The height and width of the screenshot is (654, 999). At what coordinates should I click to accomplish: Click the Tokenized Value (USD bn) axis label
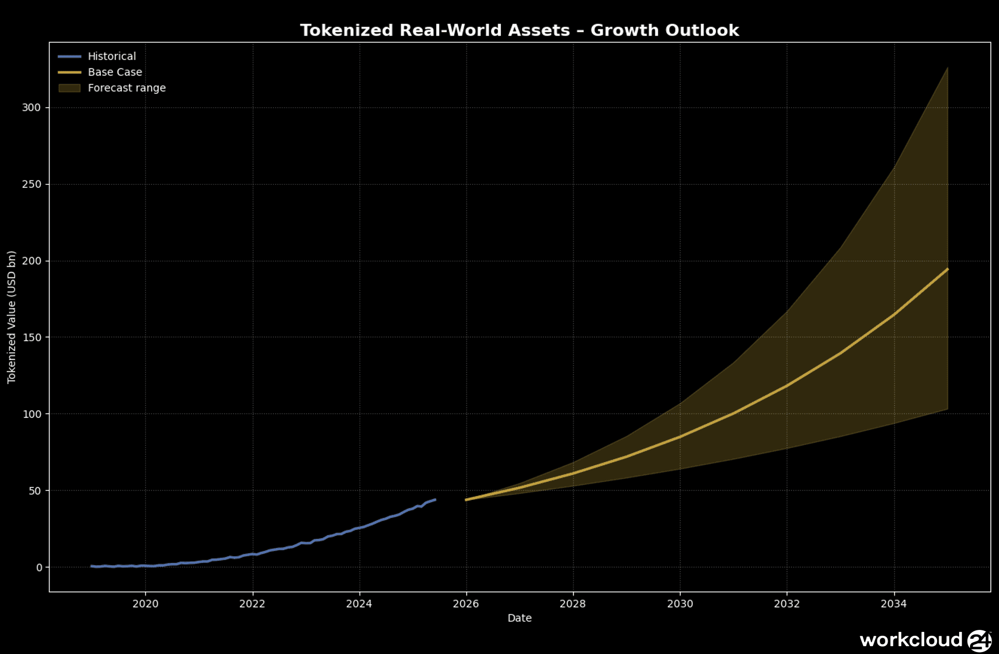[x=11, y=317]
